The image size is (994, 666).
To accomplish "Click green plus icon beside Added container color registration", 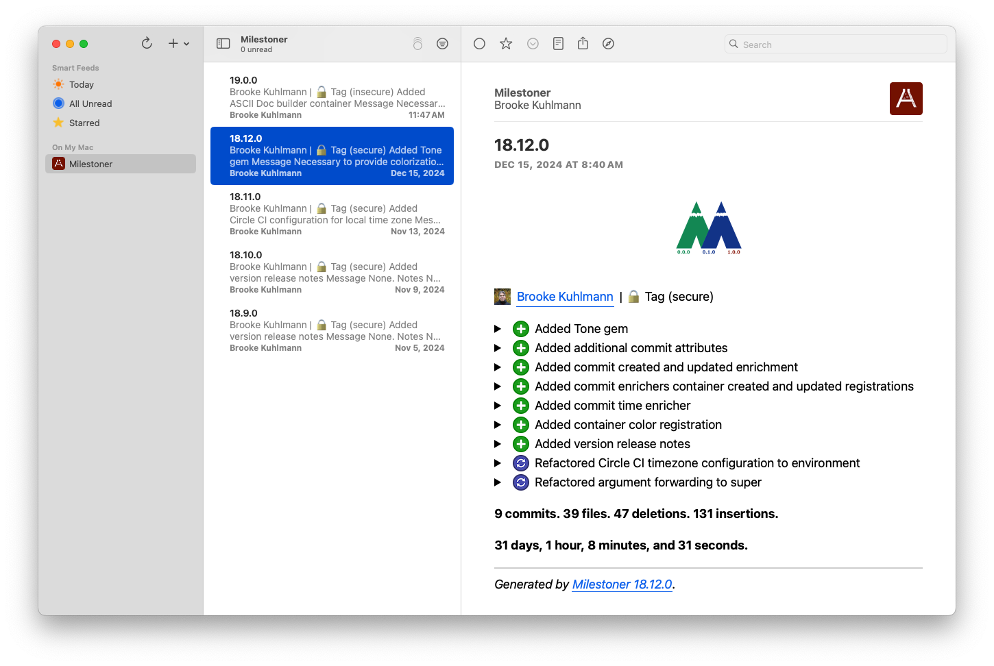I will tap(521, 425).
